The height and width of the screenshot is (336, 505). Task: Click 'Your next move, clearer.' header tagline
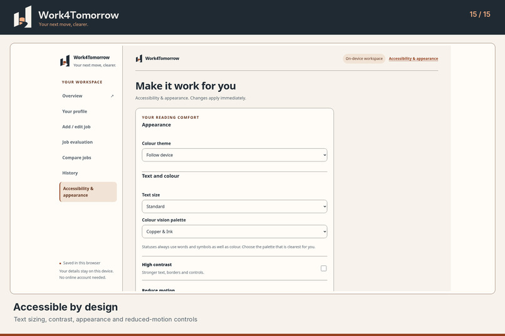point(63,24)
